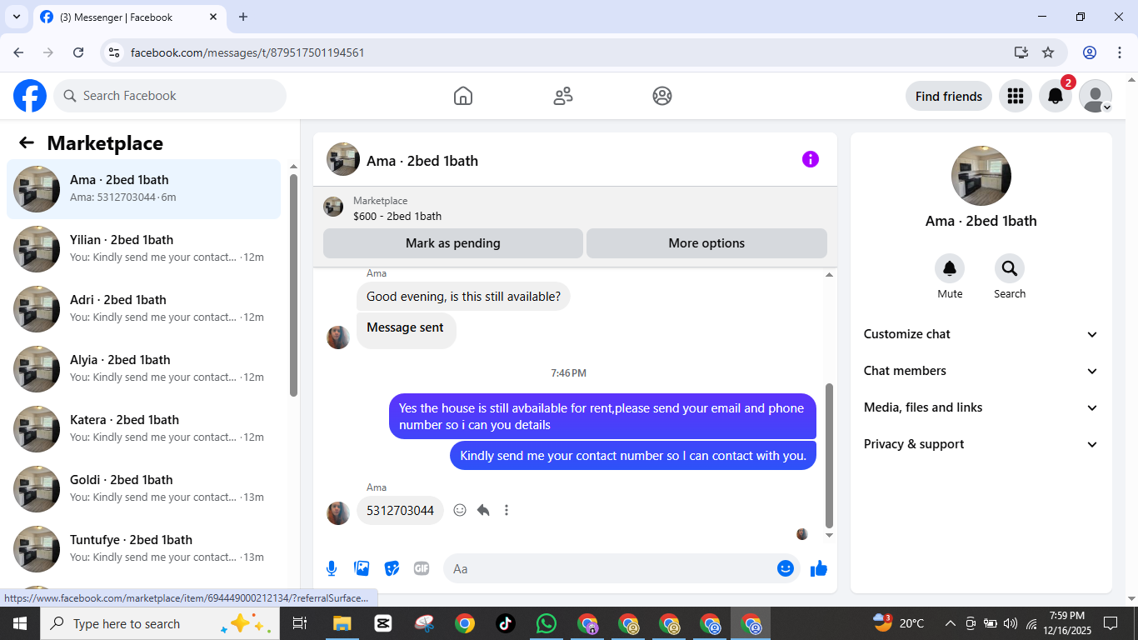Open the account menu profile picture
This screenshot has width=1138, height=640.
coord(1096,96)
